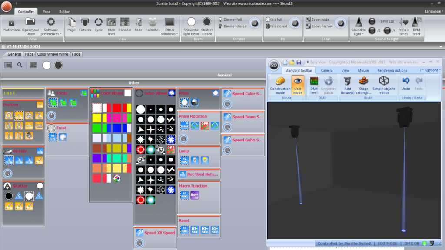Image resolution: width=445 pixels, height=250 pixels.
Task: Open the Language menu
Action: [x=434, y=11]
